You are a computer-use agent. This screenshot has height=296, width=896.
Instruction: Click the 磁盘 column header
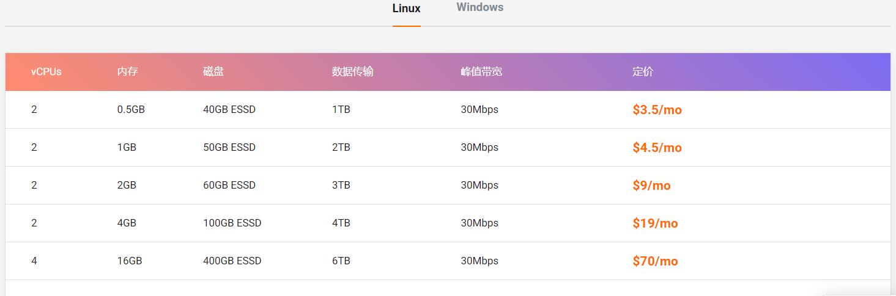[x=213, y=71]
